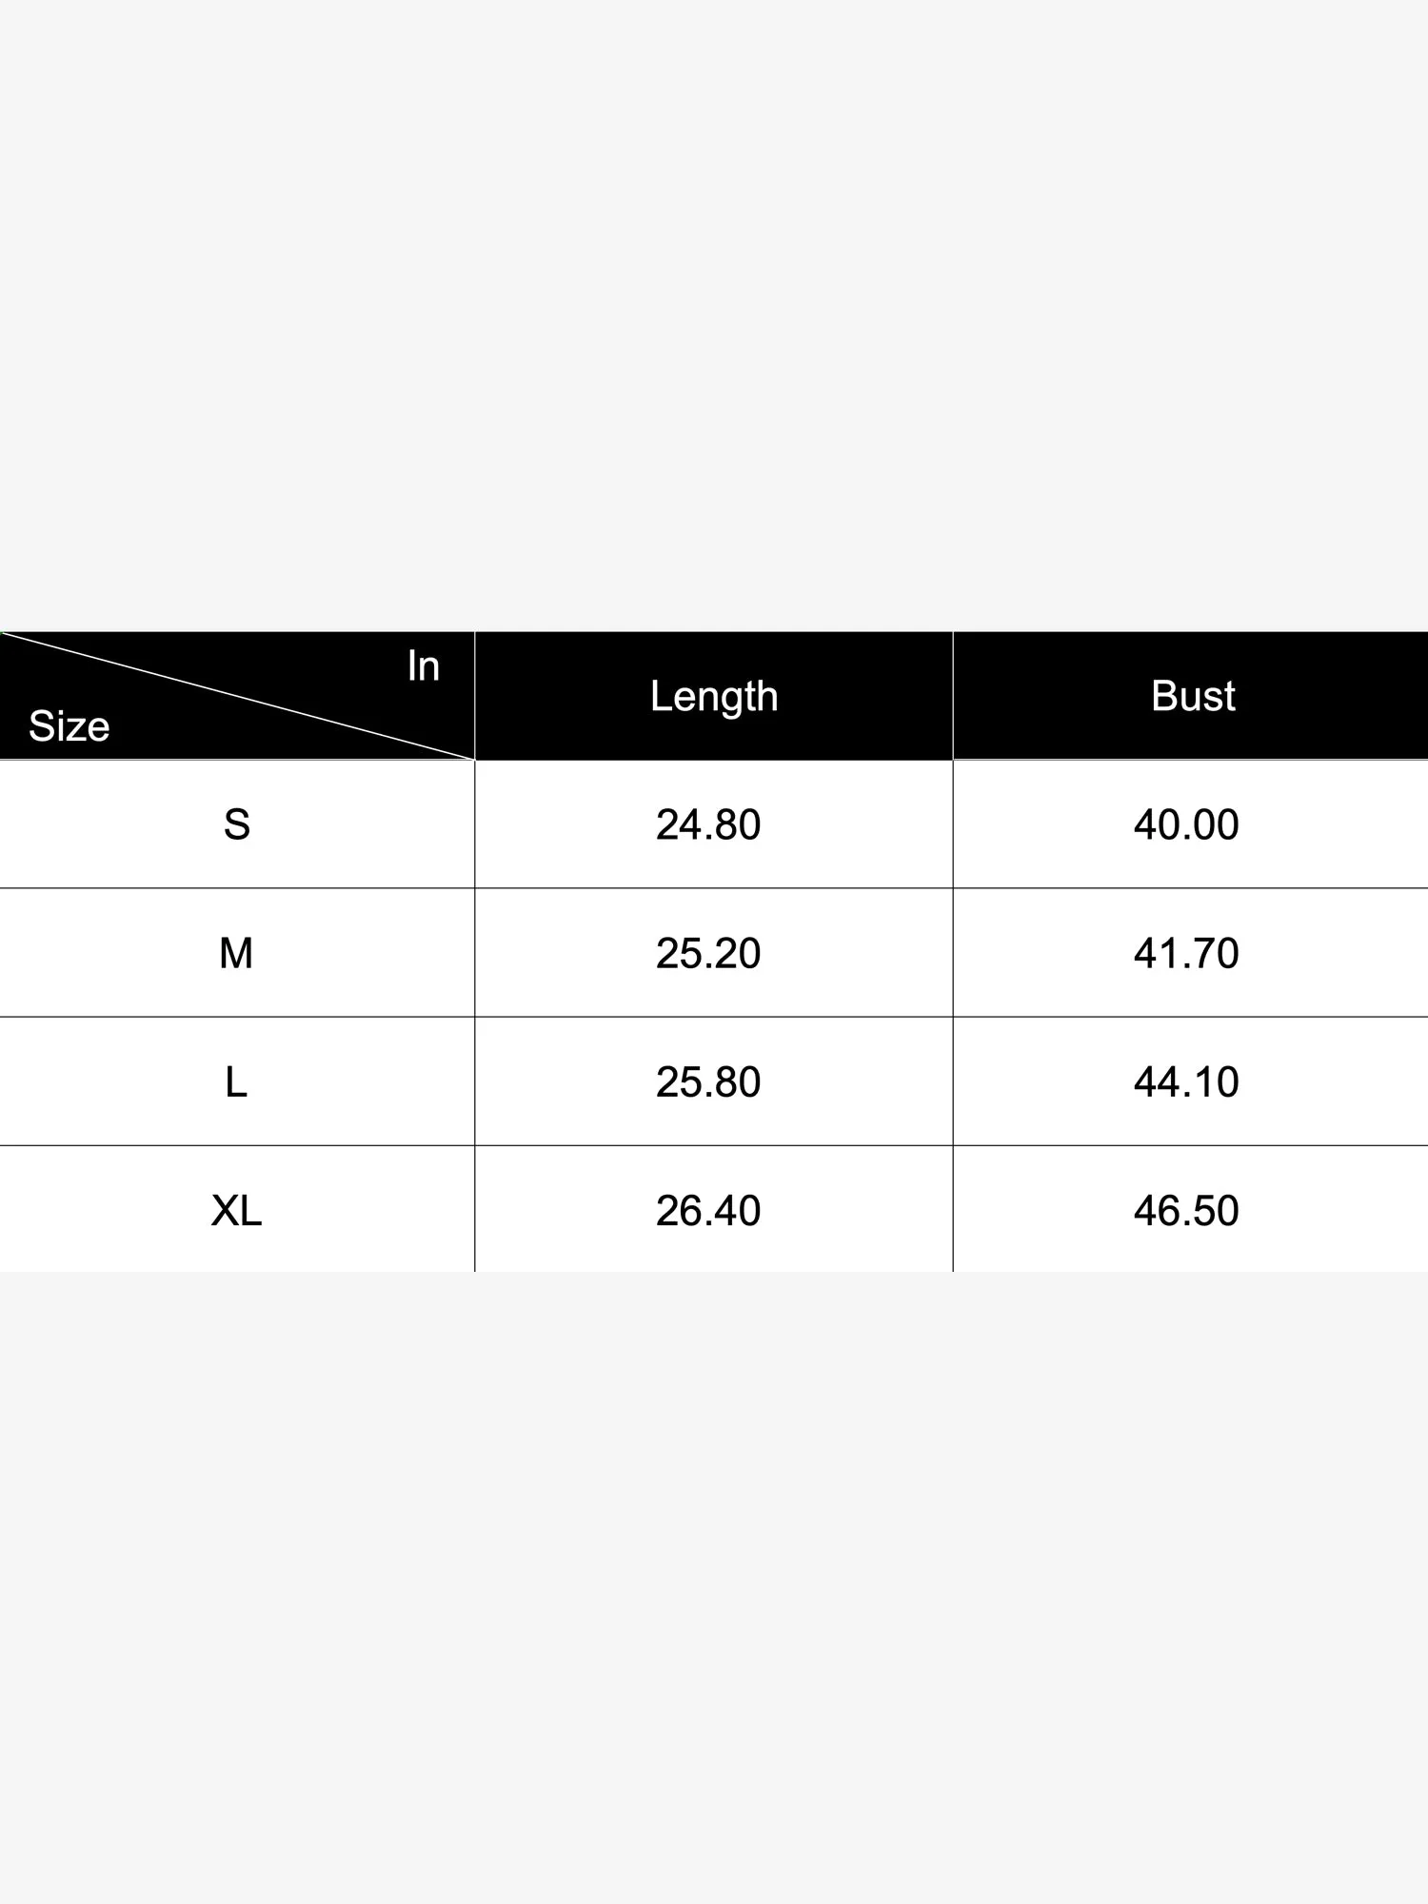The image size is (1428, 1904).
Task: Click the Bust column header
Action: click(x=1192, y=696)
